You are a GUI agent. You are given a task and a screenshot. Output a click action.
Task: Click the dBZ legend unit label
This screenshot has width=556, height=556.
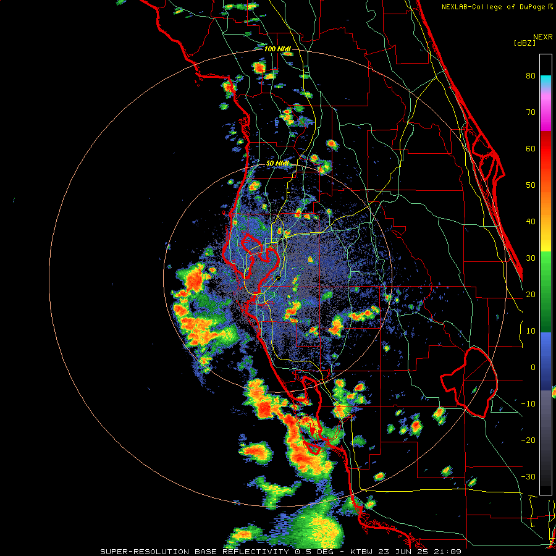coord(524,43)
